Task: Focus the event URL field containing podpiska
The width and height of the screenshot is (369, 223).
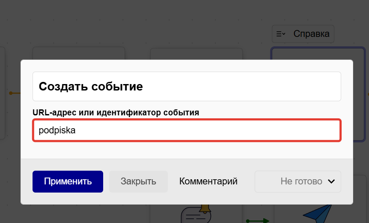Action: point(187,130)
